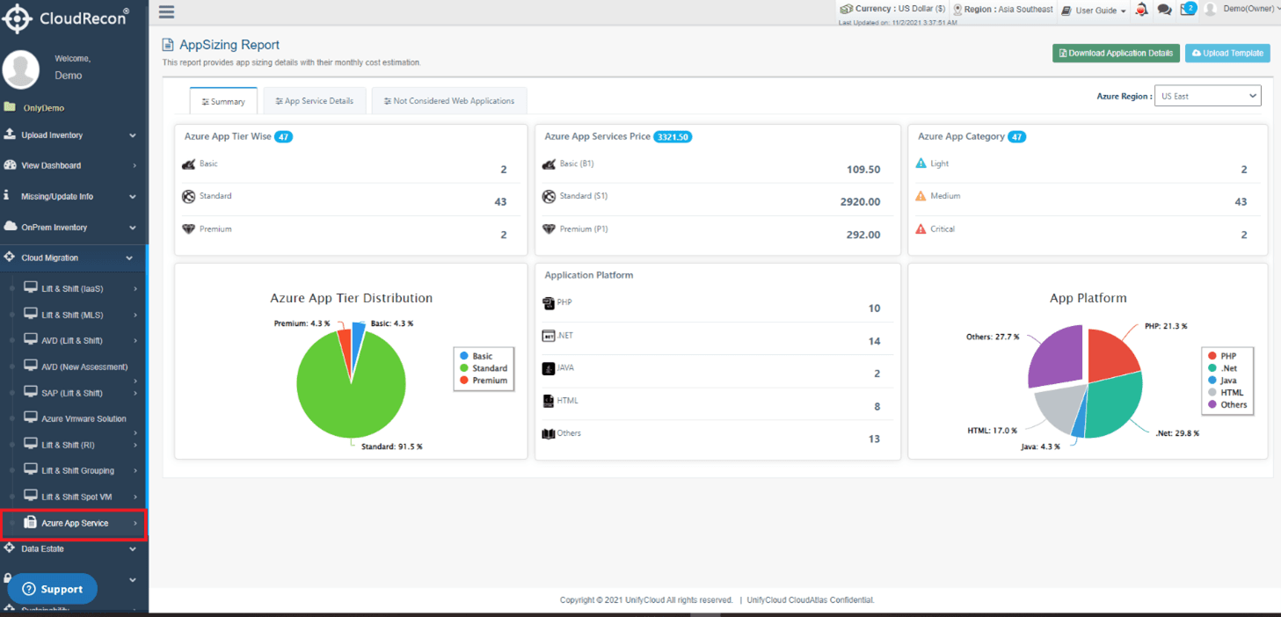Collapse the Cloud Migration menu
1281x617 pixels.
click(74, 258)
